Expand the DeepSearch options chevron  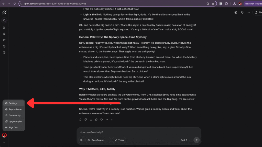point(108,140)
